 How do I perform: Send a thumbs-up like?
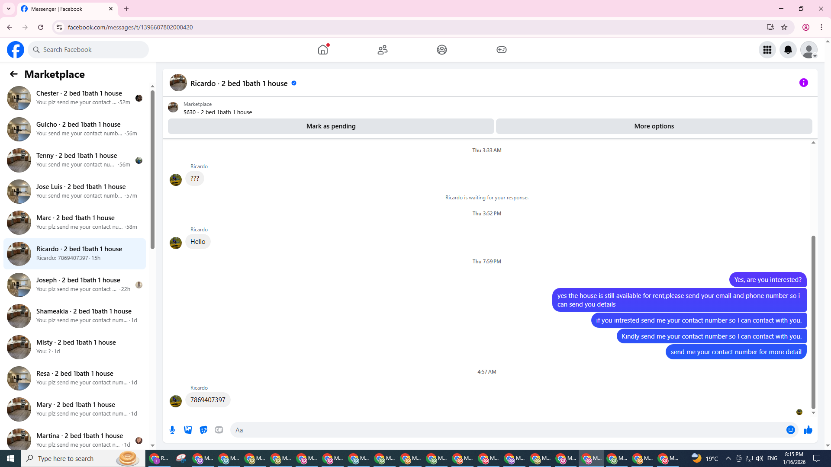coord(808,430)
